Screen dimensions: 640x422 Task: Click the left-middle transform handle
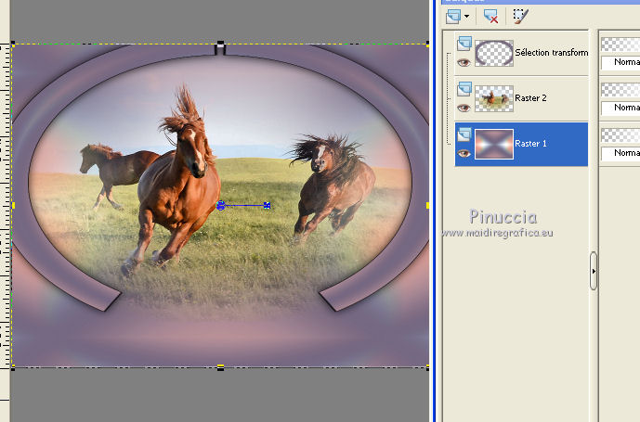coord(13,206)
